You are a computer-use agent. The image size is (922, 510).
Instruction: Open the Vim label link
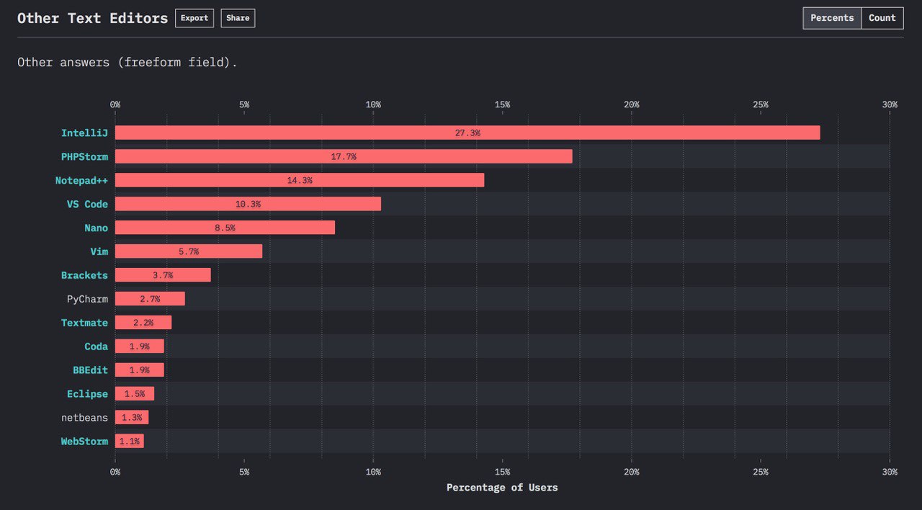(x=99, y=251)
